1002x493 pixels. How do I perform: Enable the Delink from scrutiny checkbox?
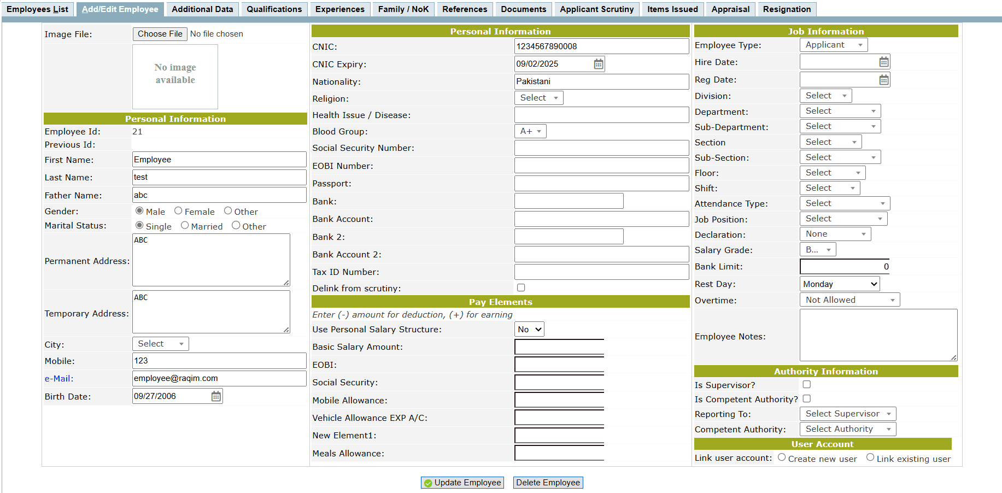521,287
